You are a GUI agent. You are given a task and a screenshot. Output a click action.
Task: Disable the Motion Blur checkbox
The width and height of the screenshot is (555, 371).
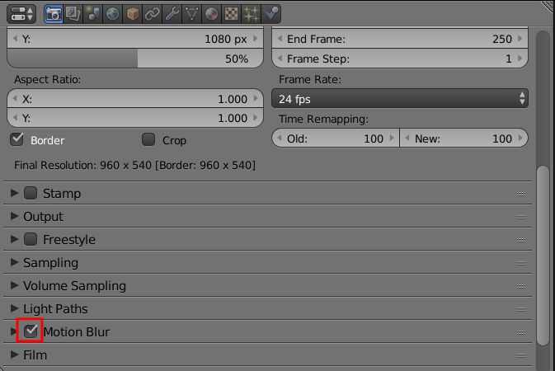(x=31, y=331)
